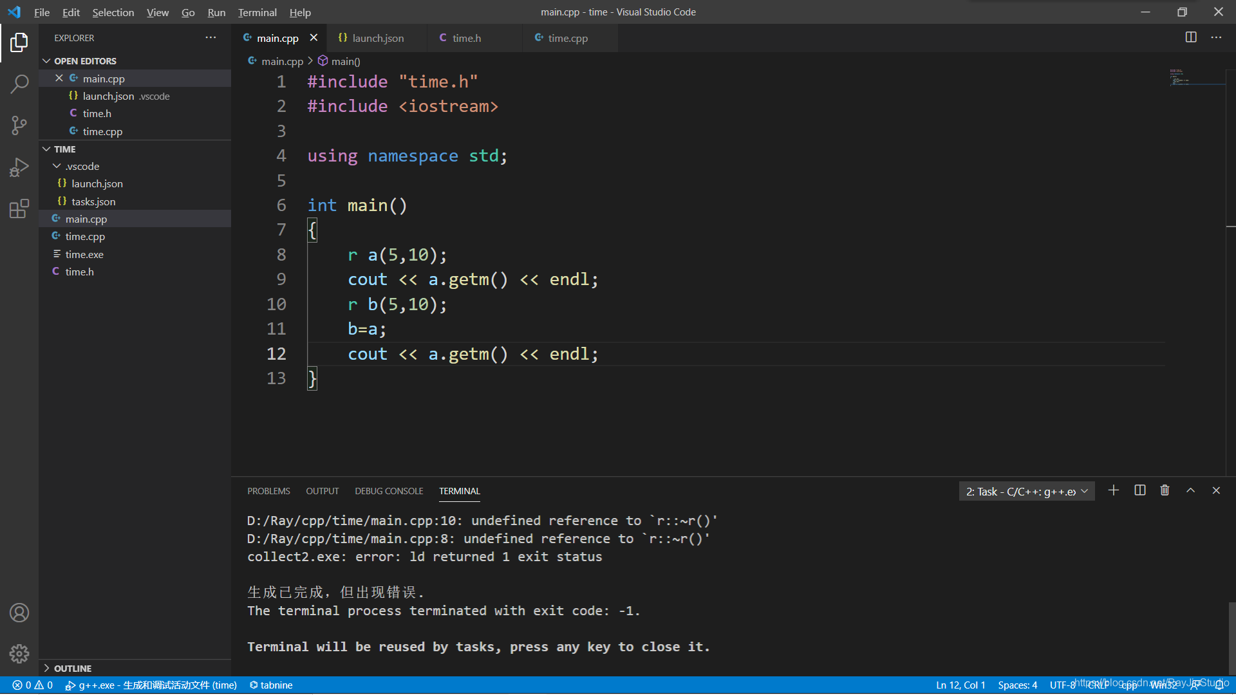
Task: Open the Search view in activity bar
Action: [x=19, y=84]
